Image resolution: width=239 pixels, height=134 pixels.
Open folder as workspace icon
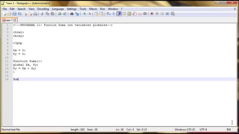(x=140, y=14)
